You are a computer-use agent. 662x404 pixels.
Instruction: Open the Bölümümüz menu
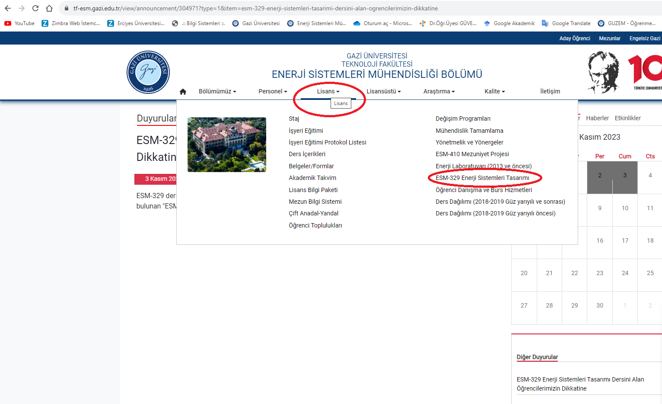tap(217, 91)
